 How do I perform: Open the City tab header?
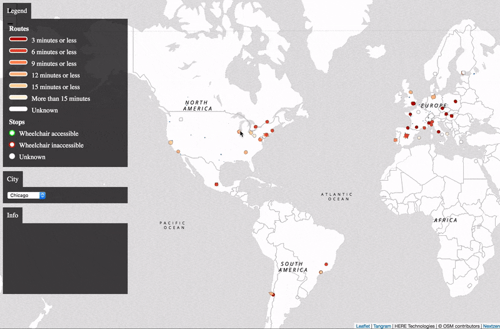[x=12, y=179]
